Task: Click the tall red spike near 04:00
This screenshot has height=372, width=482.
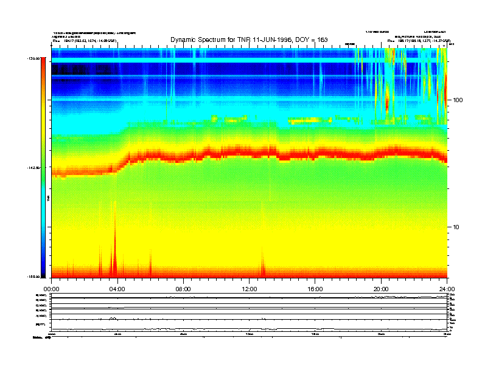Action: click(x=113, y=255)
